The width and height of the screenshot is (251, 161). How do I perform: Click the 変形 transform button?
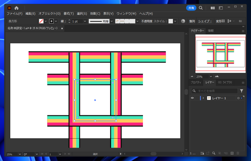[220, 21]
